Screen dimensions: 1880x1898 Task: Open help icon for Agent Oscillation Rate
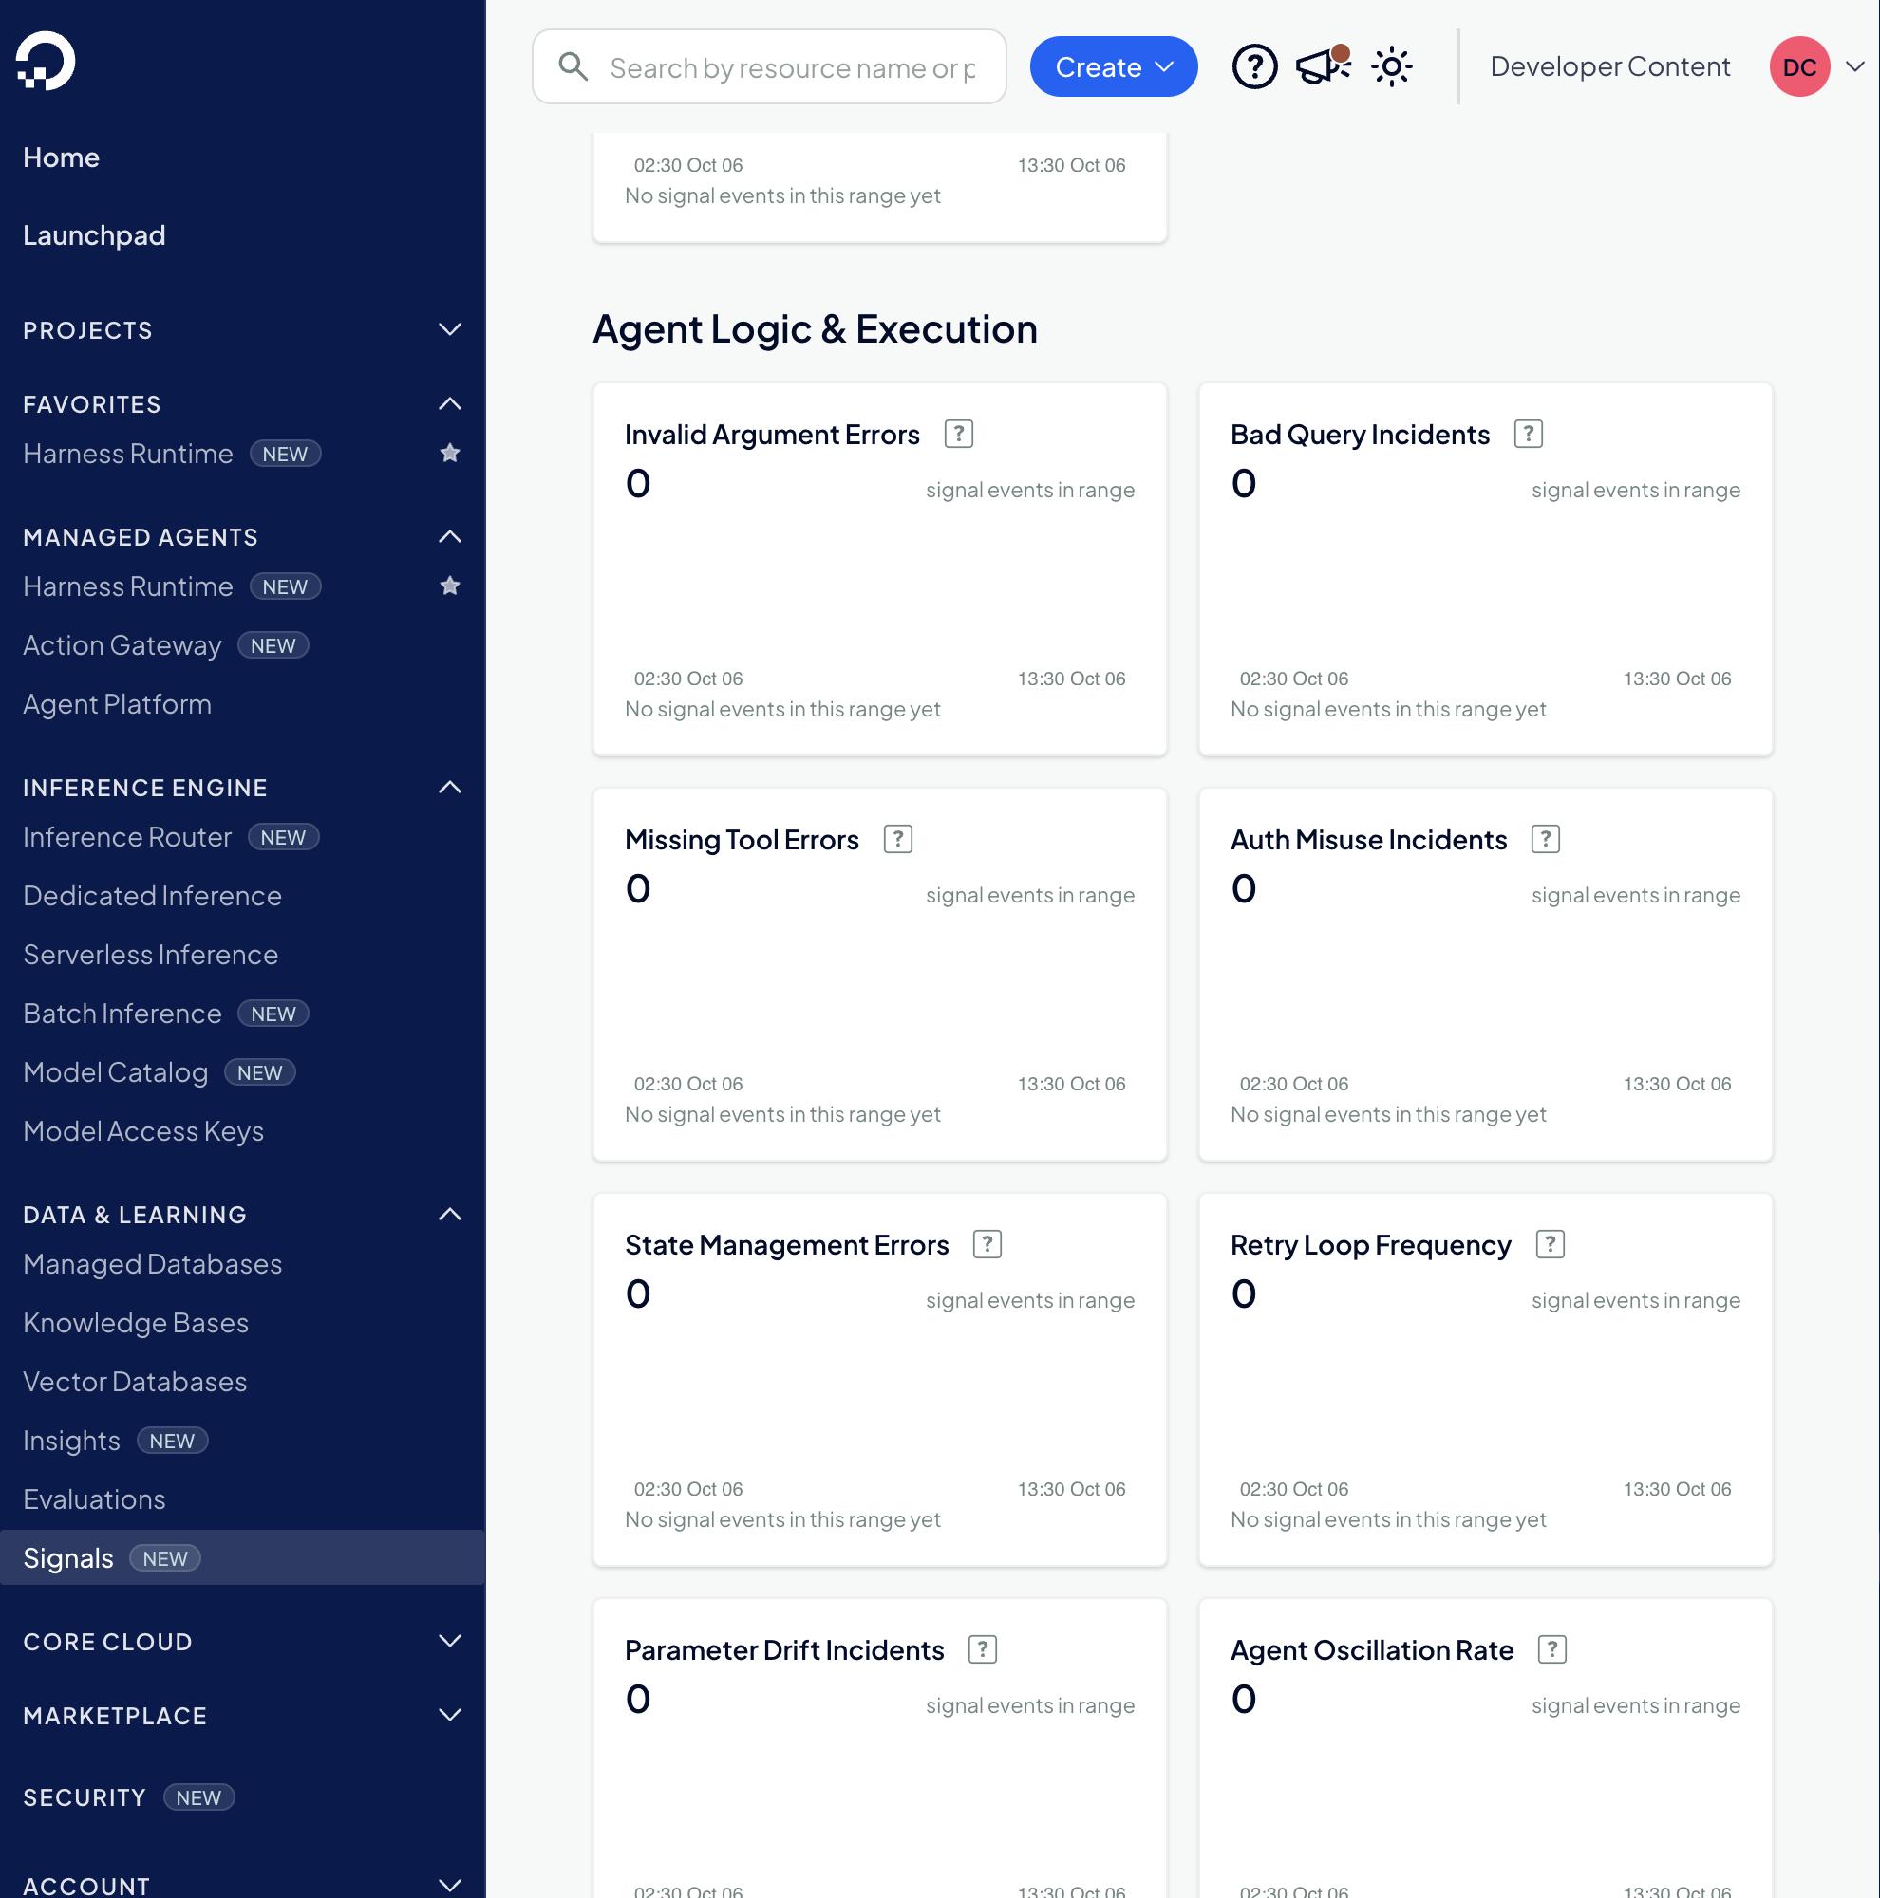click(x=1551, y=1649)
